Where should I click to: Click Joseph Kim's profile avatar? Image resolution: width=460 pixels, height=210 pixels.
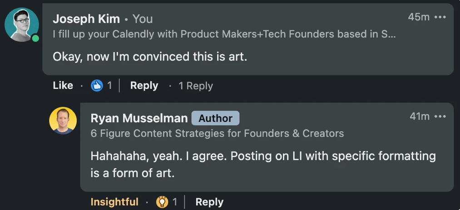pyautogui.click(x=21, y=24)
